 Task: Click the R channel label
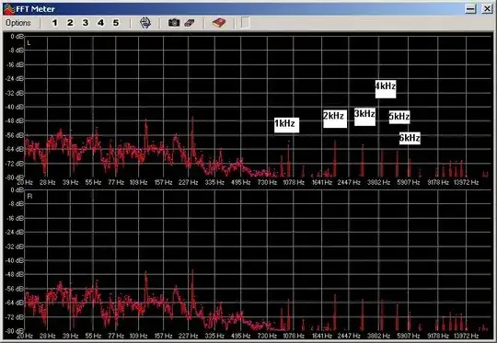pos(29,197)
